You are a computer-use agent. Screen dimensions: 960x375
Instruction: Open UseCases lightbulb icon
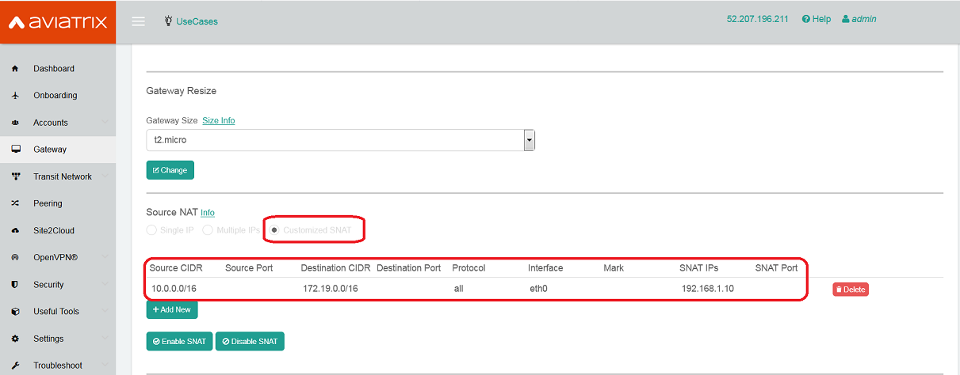coord(168,21)
